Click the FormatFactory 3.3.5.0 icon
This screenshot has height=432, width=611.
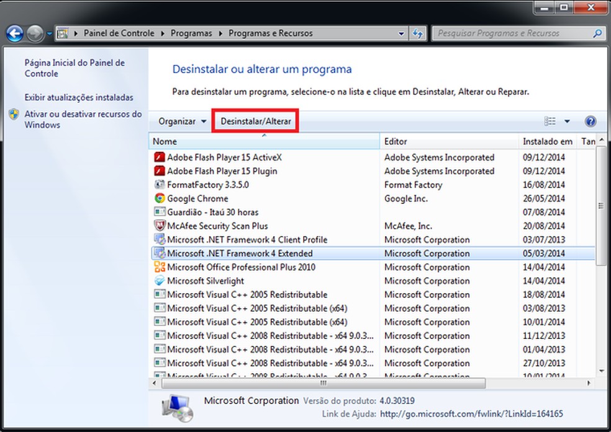tap(160, 185)
